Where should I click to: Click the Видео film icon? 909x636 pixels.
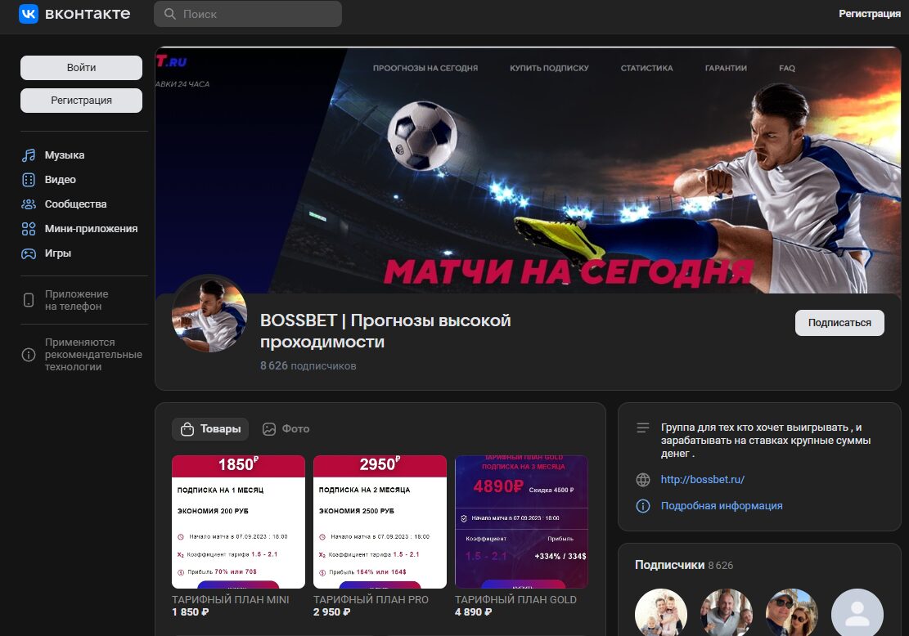point(29,180)
